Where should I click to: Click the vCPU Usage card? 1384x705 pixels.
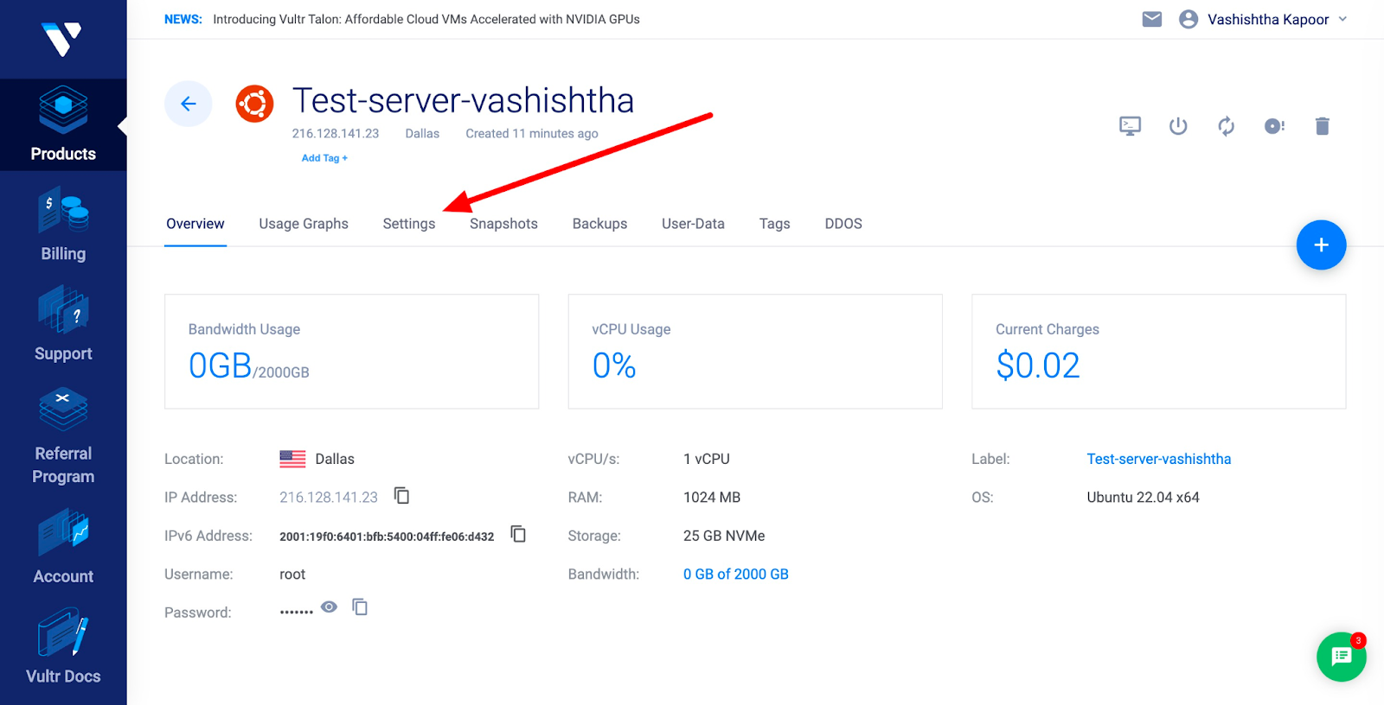[755, 352]
